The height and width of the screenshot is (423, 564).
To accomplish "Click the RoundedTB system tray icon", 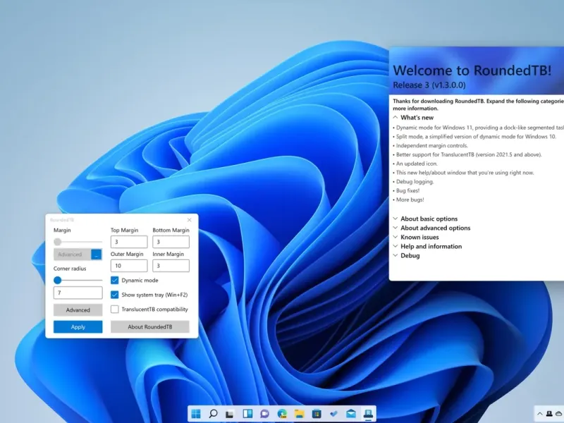I will click(x=549, y=414).
